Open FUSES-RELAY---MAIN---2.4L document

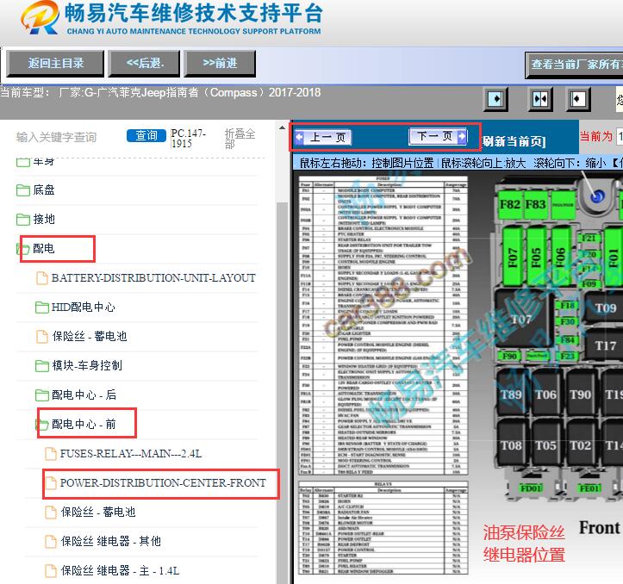(x=130, y=454)
